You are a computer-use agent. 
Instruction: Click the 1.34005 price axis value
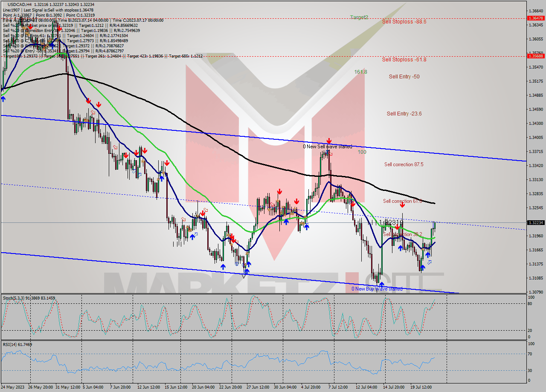pyautogui.click(x=535, y=137)
